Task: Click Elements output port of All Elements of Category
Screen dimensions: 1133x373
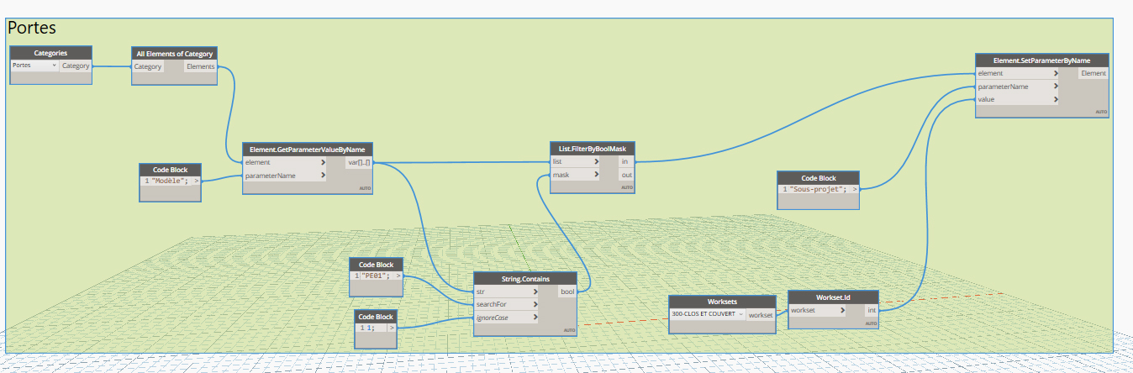Action: 199,66
